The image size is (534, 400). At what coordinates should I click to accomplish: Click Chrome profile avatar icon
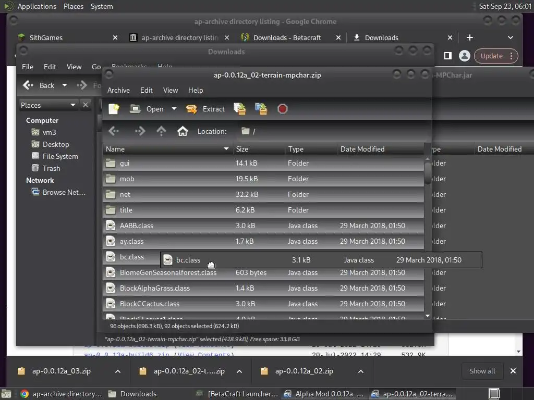click(464, 56)
